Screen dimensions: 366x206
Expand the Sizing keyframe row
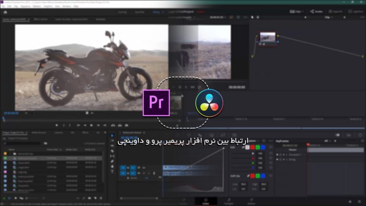coord(286,160)
